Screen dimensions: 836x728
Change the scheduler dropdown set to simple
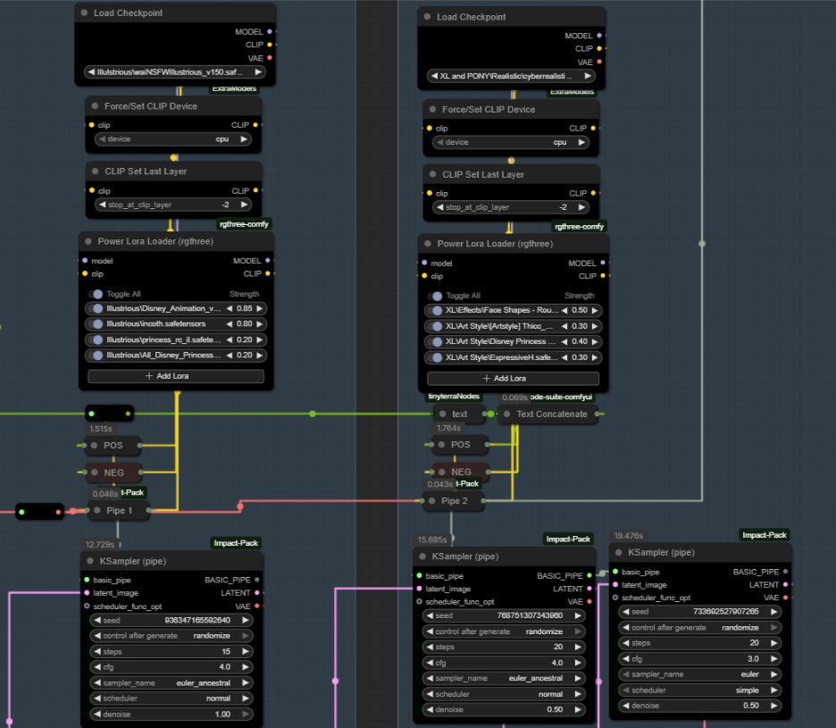(700, 690)
